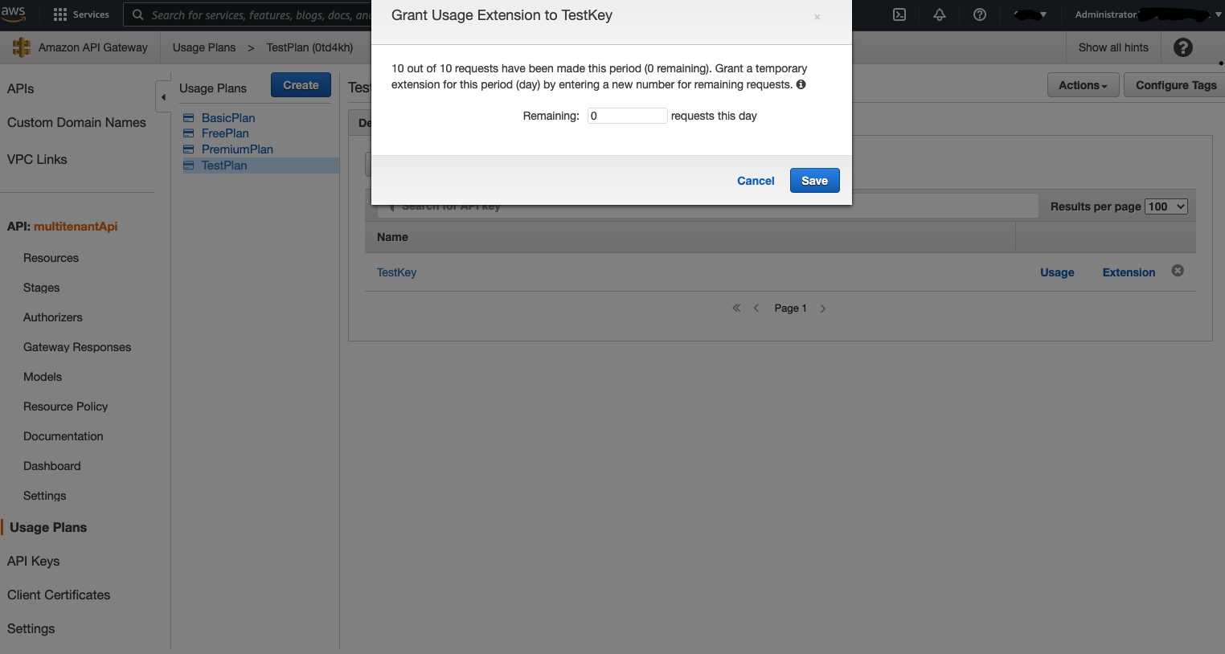1225x654 pixels.
Task: Click Show all hints button
Action: (x=1113, y=47)
